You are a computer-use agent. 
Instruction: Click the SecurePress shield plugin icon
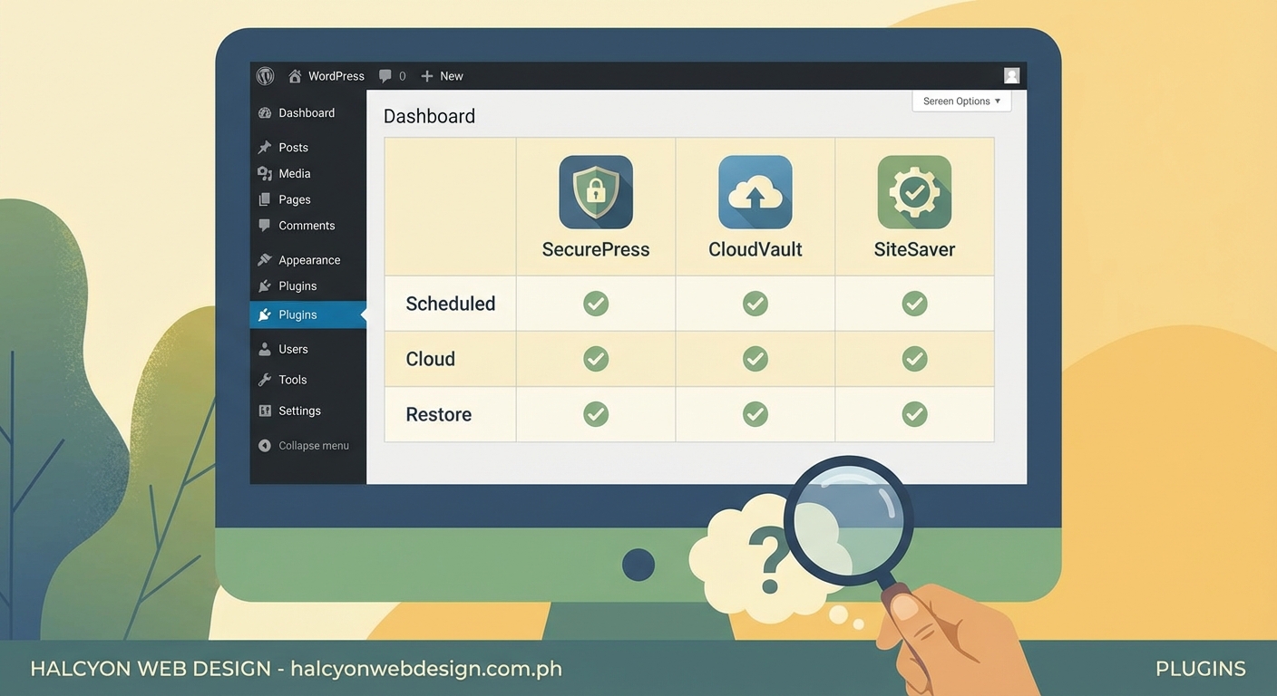595,191
